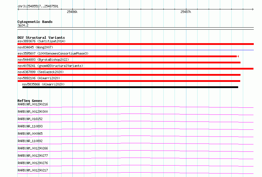262x177 pixels.
Task: Click transcript label RARB|NR_110892
Action: point(30,141)
